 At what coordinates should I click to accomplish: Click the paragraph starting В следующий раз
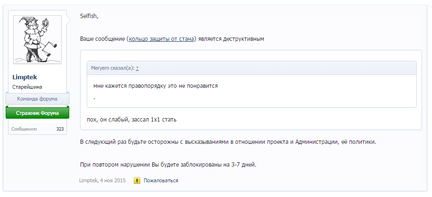click(x=228, y=142)
